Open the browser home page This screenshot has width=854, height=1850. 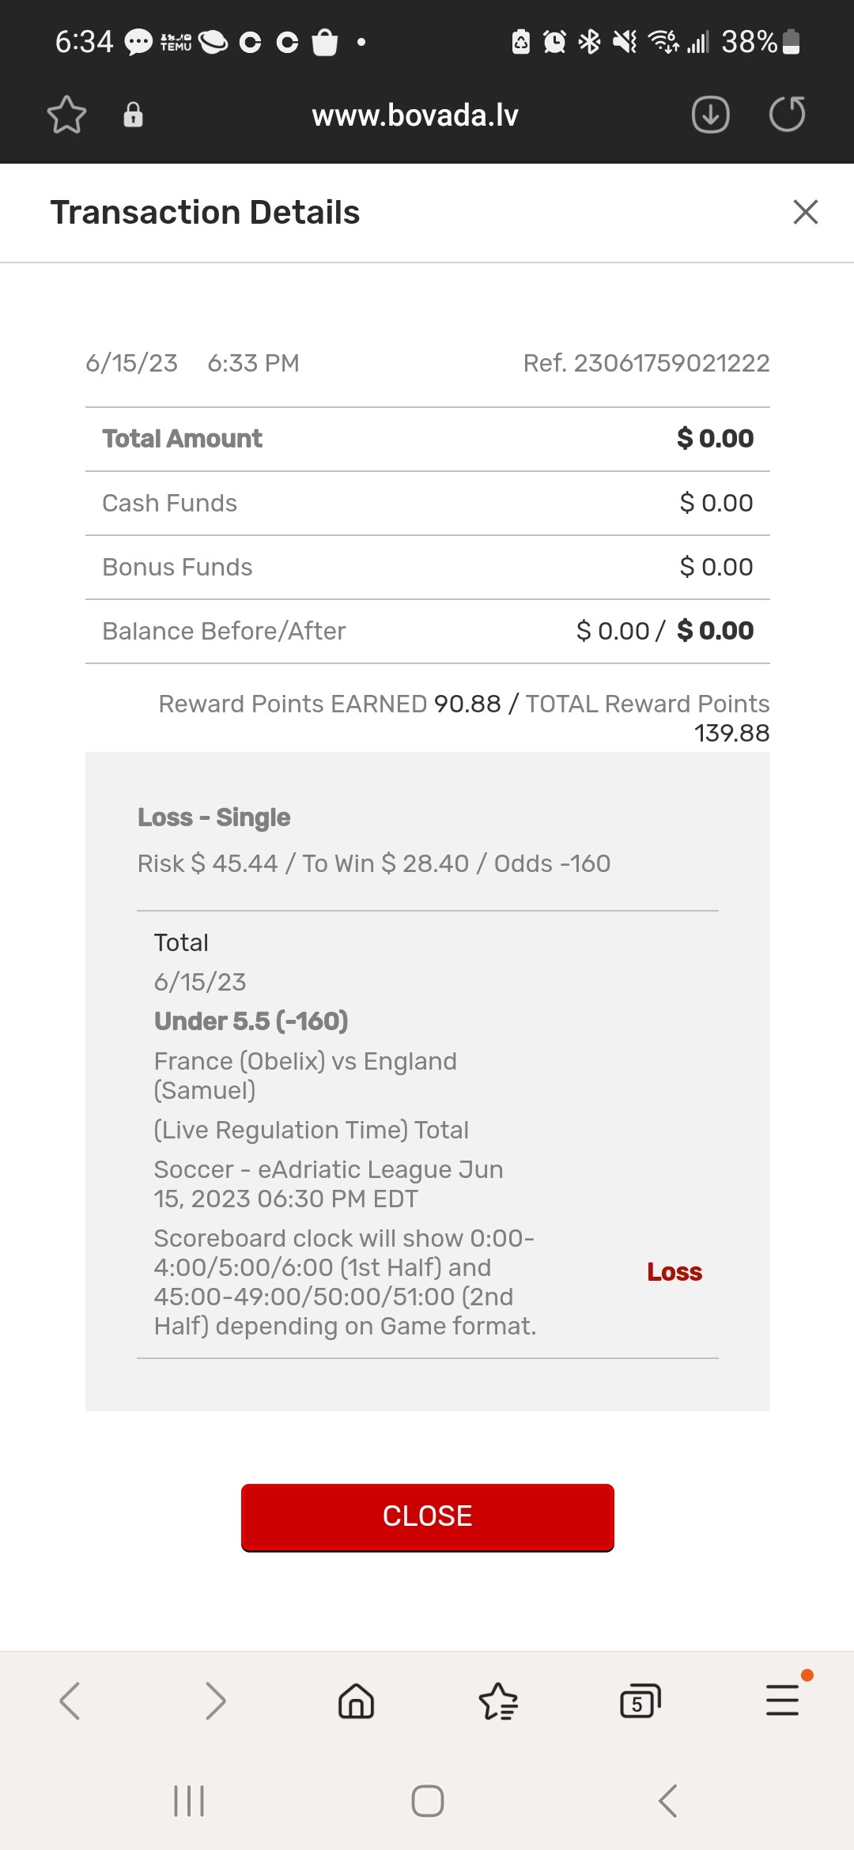356,1701
